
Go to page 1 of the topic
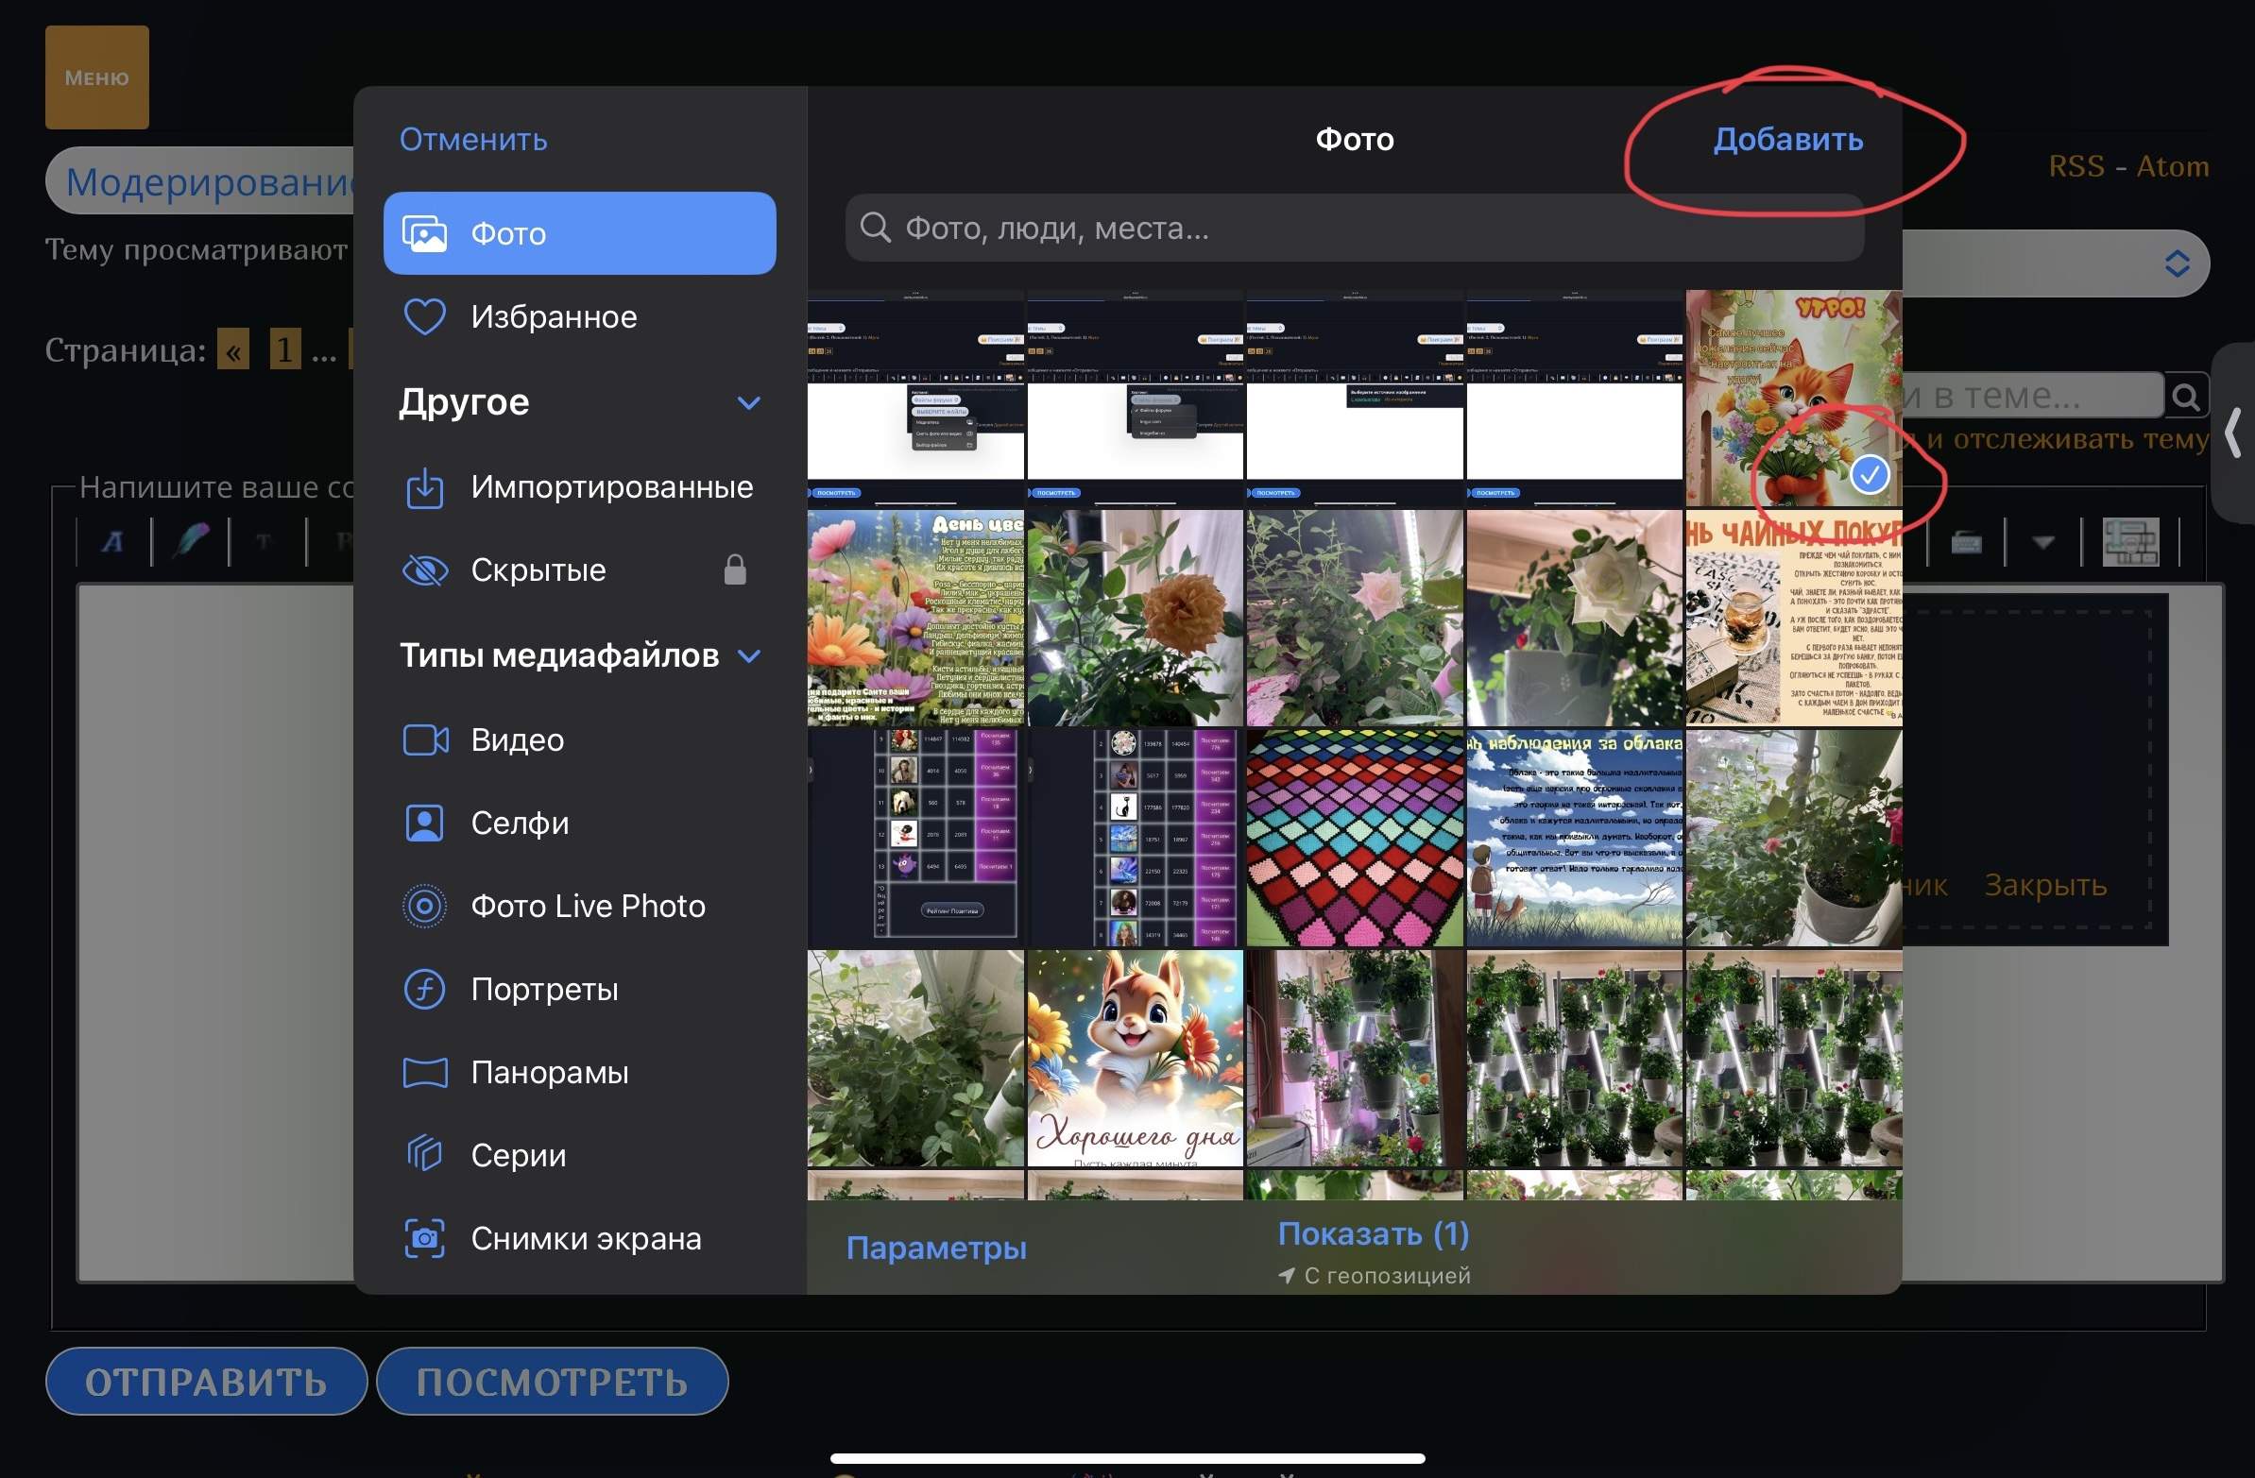tap(284, 348)
